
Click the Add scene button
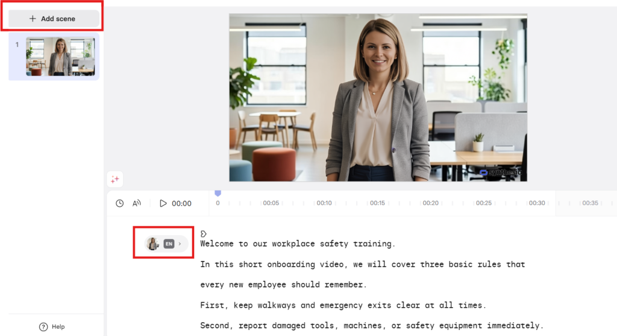click(x=54, y=19)
